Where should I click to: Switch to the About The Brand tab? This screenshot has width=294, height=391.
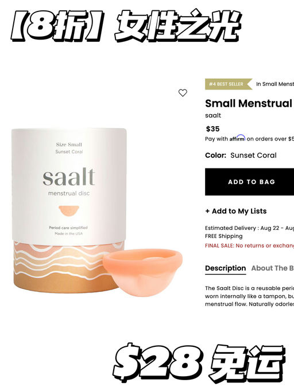tap(273, 268)
